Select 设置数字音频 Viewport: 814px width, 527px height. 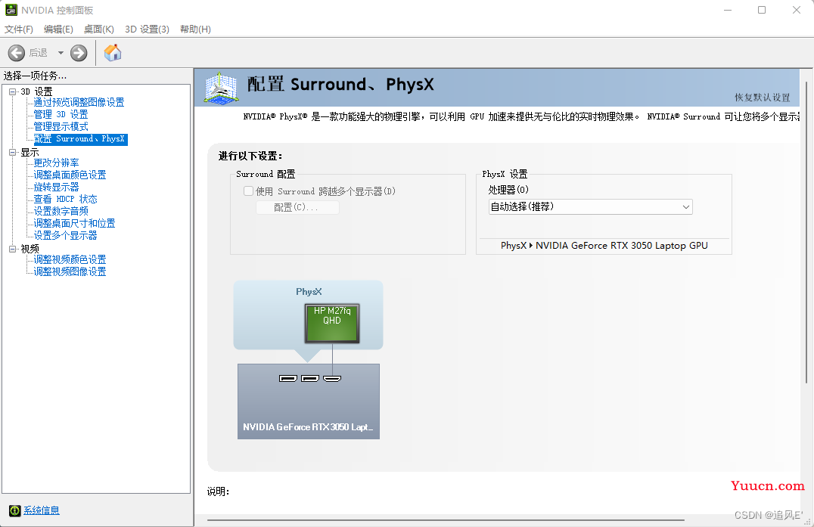61,211
